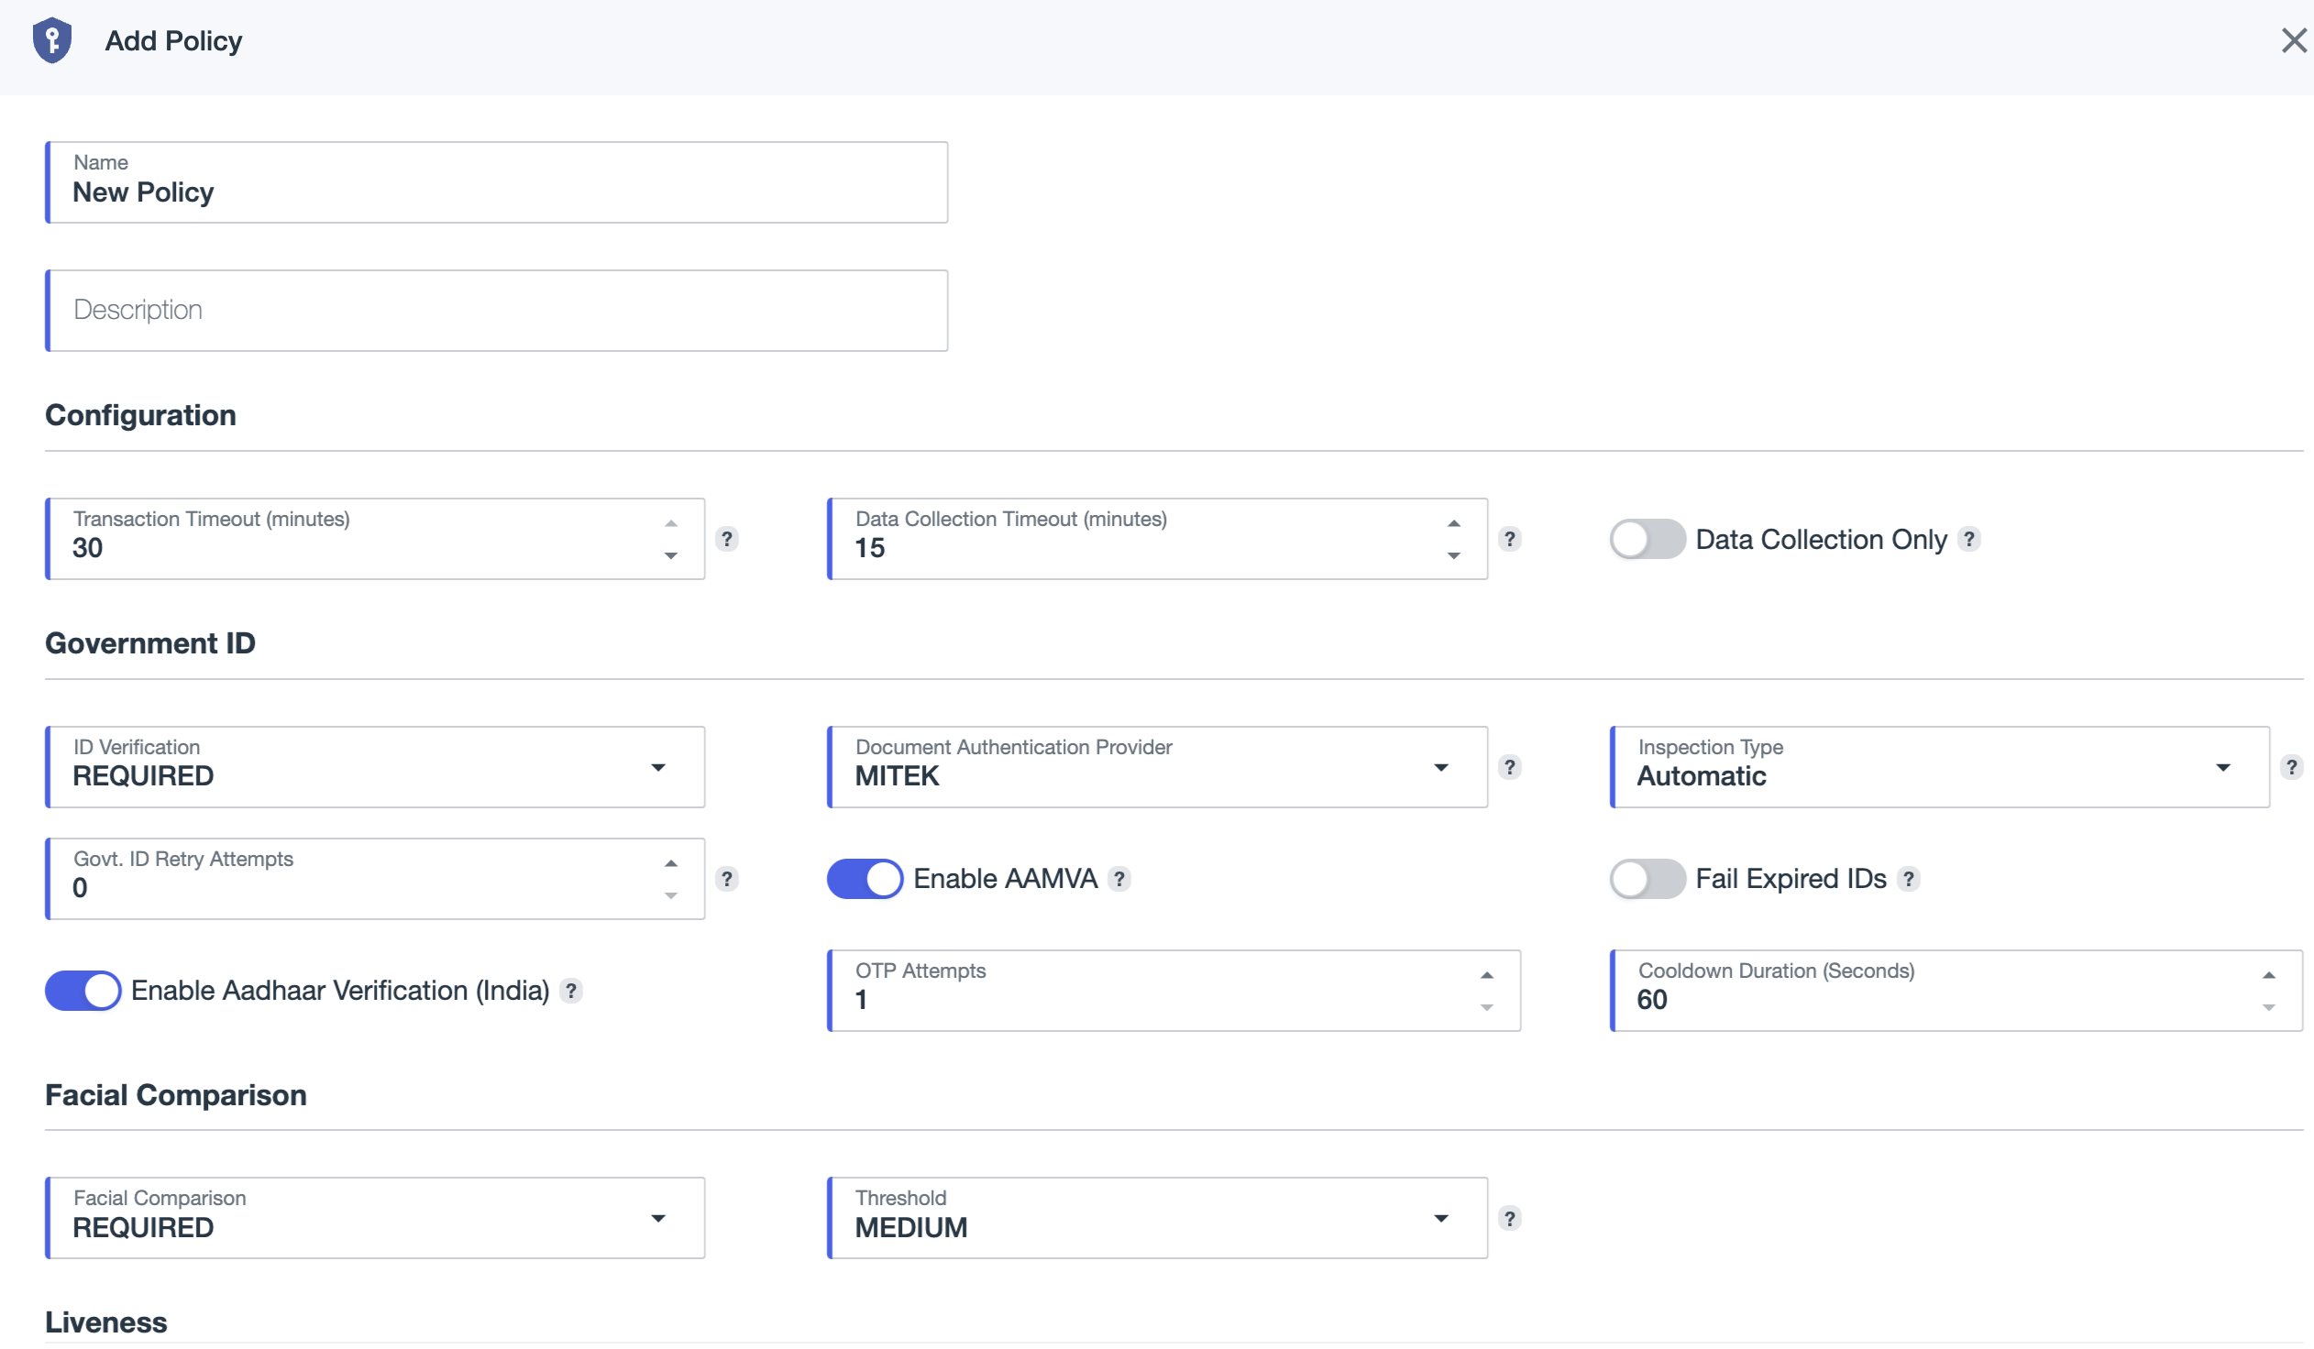The width and height of the screenshot is (2314, 1349).
Task: Click the help icon next to Fail Expired IDs
Action: click(x=1908, y=879)
